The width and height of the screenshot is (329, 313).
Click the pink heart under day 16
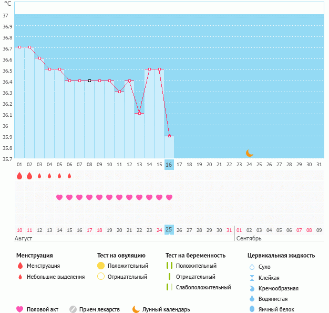[169, 197]
